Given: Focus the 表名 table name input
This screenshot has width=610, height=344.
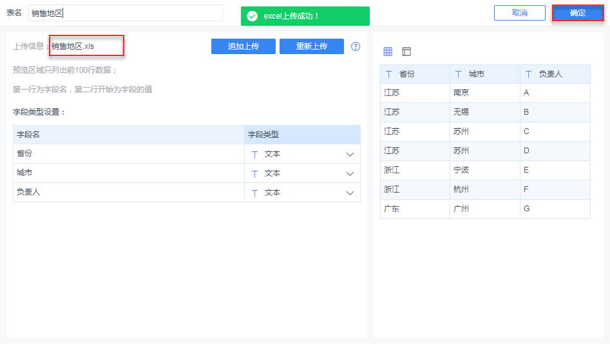Looking at the screenshot, I should coord(126,13).
